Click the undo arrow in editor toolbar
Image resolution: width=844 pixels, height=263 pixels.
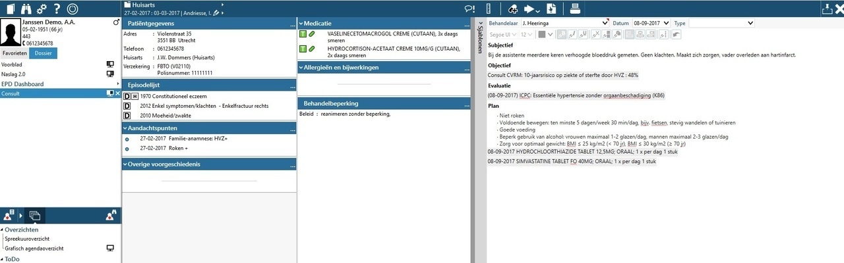coord(677,34)
